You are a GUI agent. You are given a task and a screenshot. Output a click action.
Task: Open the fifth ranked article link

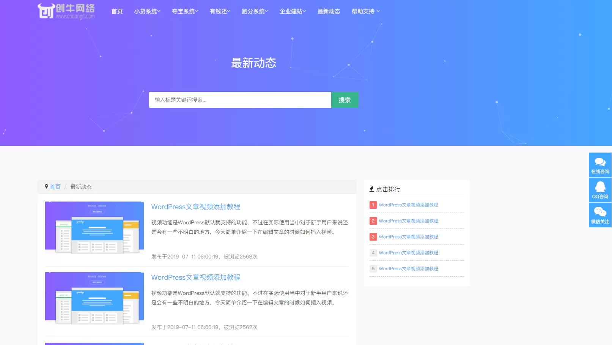click(408, 269)
